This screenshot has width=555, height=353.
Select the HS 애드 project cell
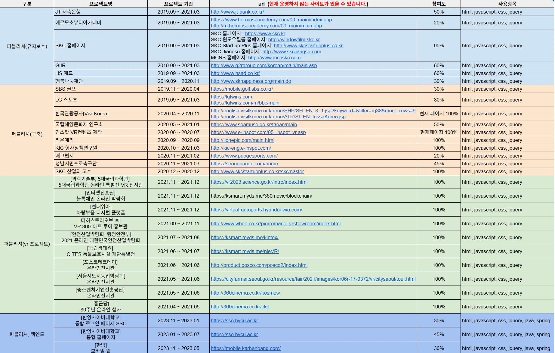pyautogui.click(x=101, y=73)
